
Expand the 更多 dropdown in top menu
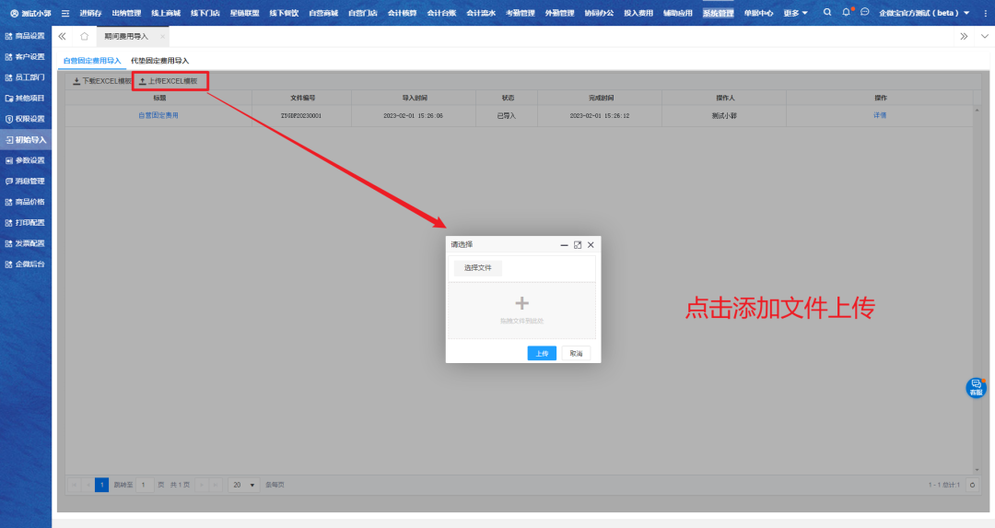[x=795, y=13]
